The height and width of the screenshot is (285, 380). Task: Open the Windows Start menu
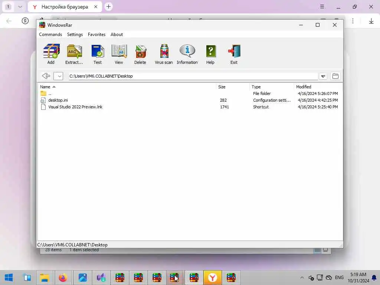point(9,278)
